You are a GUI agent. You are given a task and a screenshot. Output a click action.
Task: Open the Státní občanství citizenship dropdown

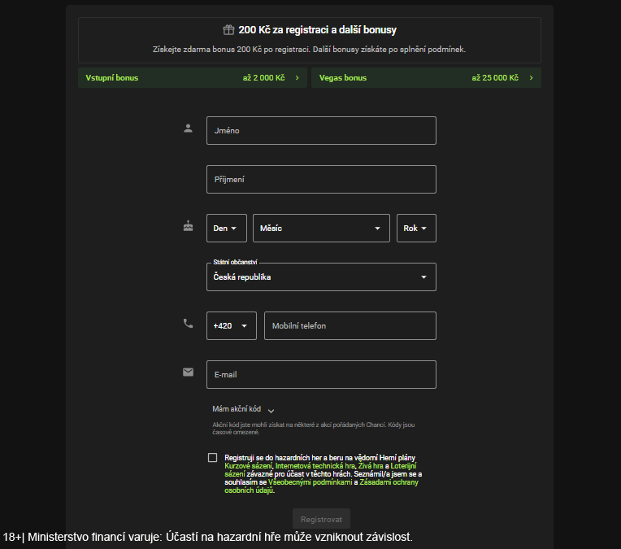click(321, 277)
